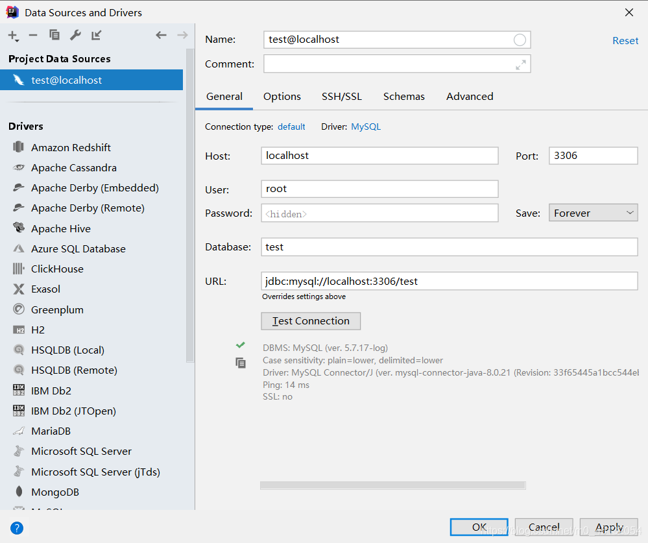Image resolution: width=648 pixels, height=543 pixels.
Task: Select Apache Derby (Embedded) driver
Action: click(x=91, y=188)
